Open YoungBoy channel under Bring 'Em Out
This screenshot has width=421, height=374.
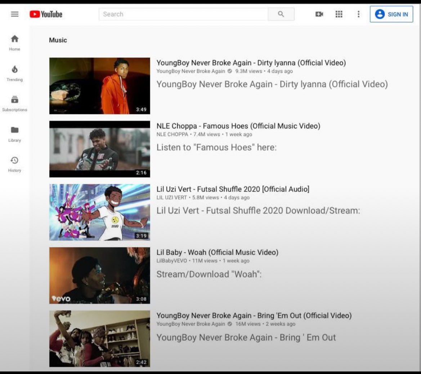191,324
